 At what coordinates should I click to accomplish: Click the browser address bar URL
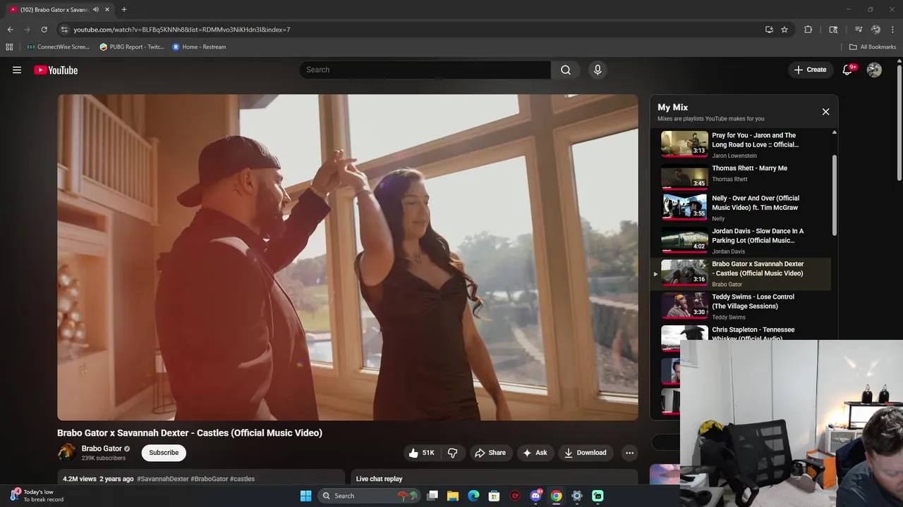[x=182, y=30]
